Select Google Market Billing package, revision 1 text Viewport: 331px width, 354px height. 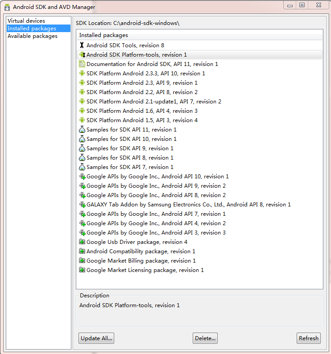(141, 261)
